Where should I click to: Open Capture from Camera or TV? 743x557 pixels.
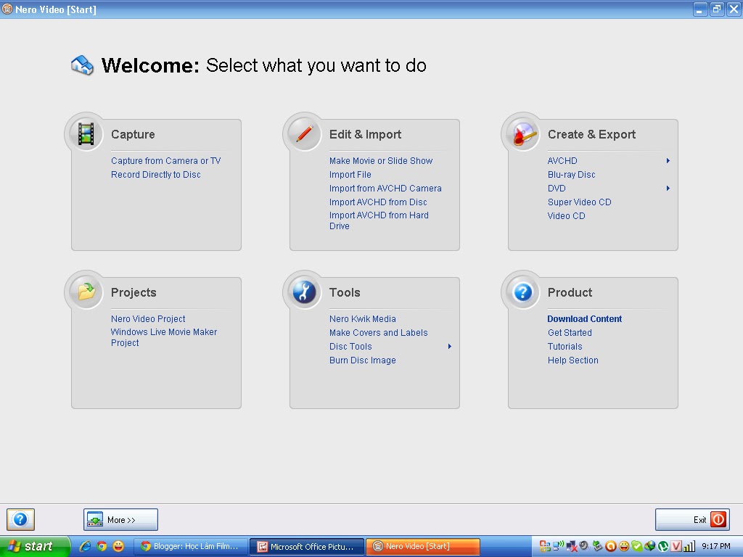coord(166,160)
